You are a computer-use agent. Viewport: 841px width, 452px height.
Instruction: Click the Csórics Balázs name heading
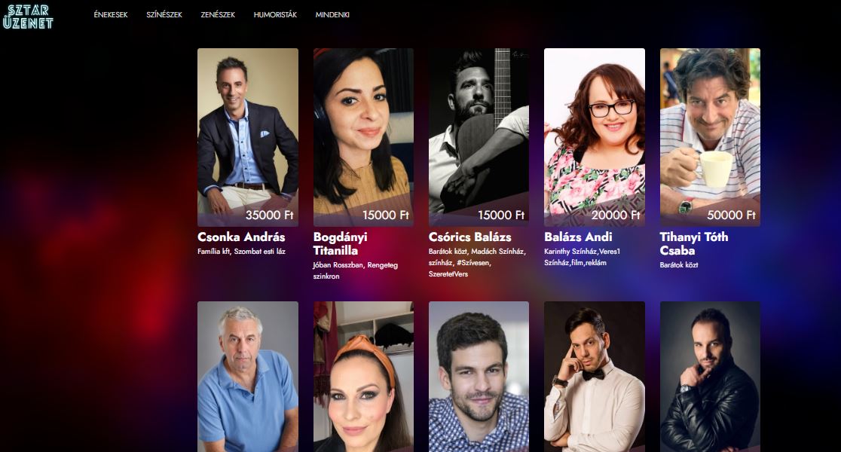tap(469, 237)
